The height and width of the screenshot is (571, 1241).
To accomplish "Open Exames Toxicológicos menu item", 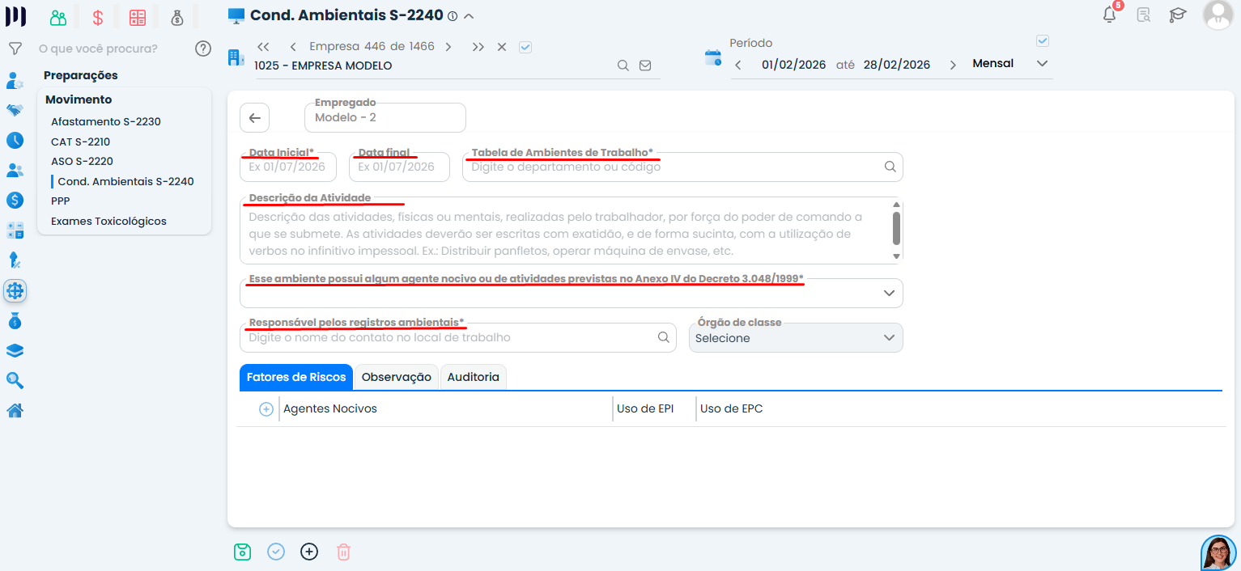I will [108, 221].
